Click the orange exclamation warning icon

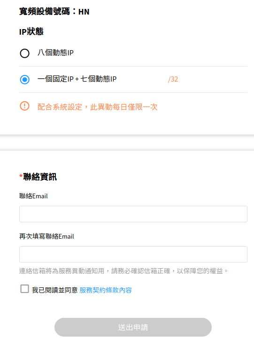coord(24,106)
